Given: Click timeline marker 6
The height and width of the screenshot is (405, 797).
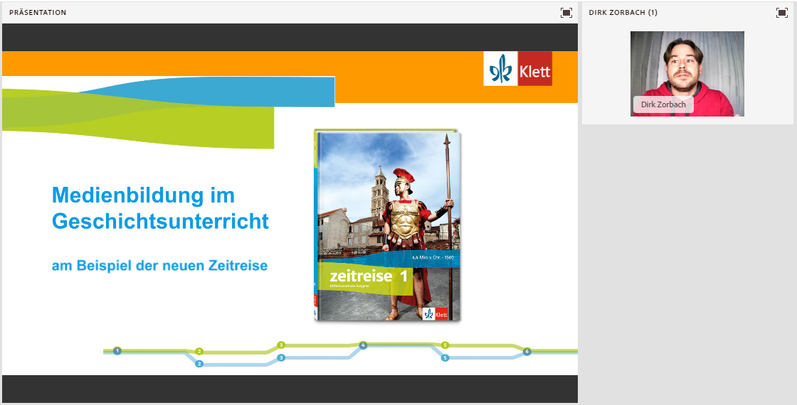Looking at the screenshot, I should point(527,351).
